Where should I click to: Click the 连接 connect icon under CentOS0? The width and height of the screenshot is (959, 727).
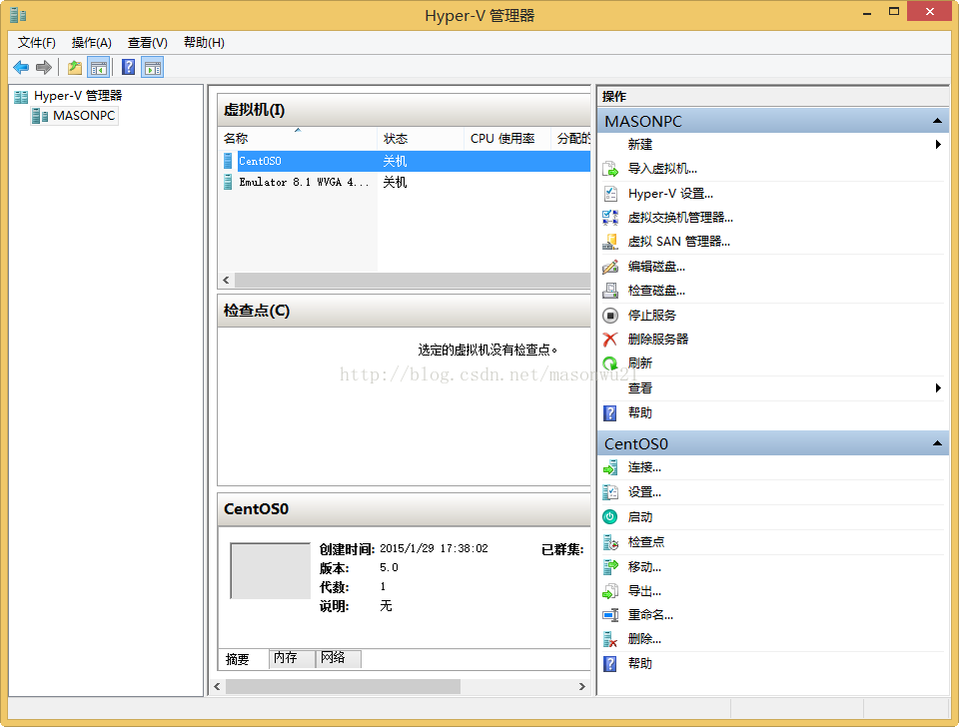(610, 468)
